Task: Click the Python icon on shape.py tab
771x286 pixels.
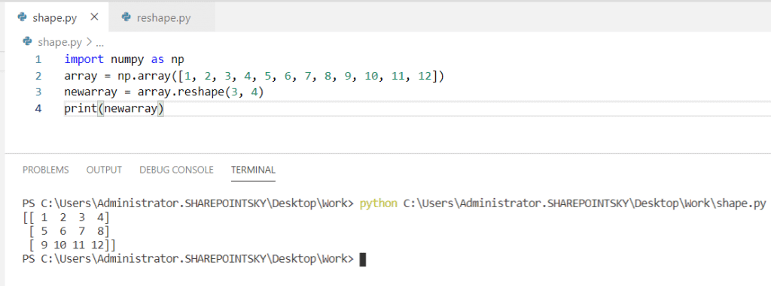Action: point(22,18)
